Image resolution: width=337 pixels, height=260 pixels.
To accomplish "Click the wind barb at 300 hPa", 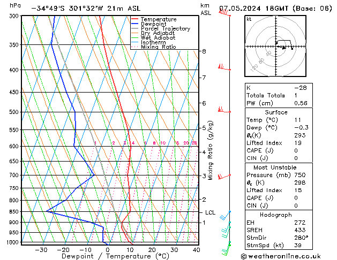I will [x=225, y=13].
